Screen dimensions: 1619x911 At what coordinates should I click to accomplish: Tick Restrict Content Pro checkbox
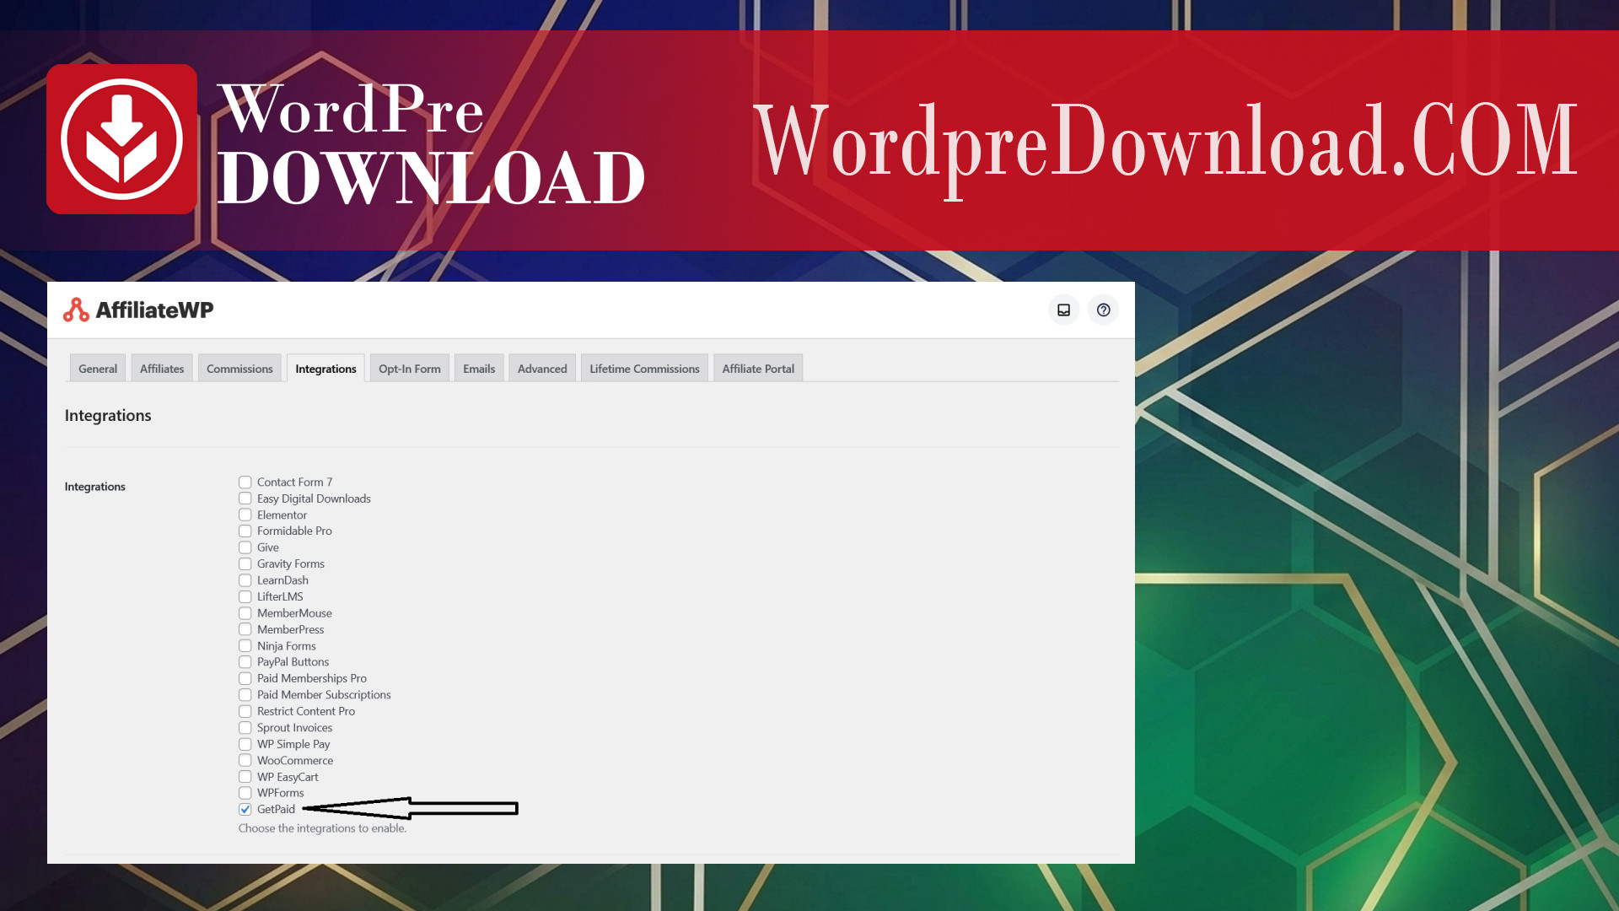245,711
